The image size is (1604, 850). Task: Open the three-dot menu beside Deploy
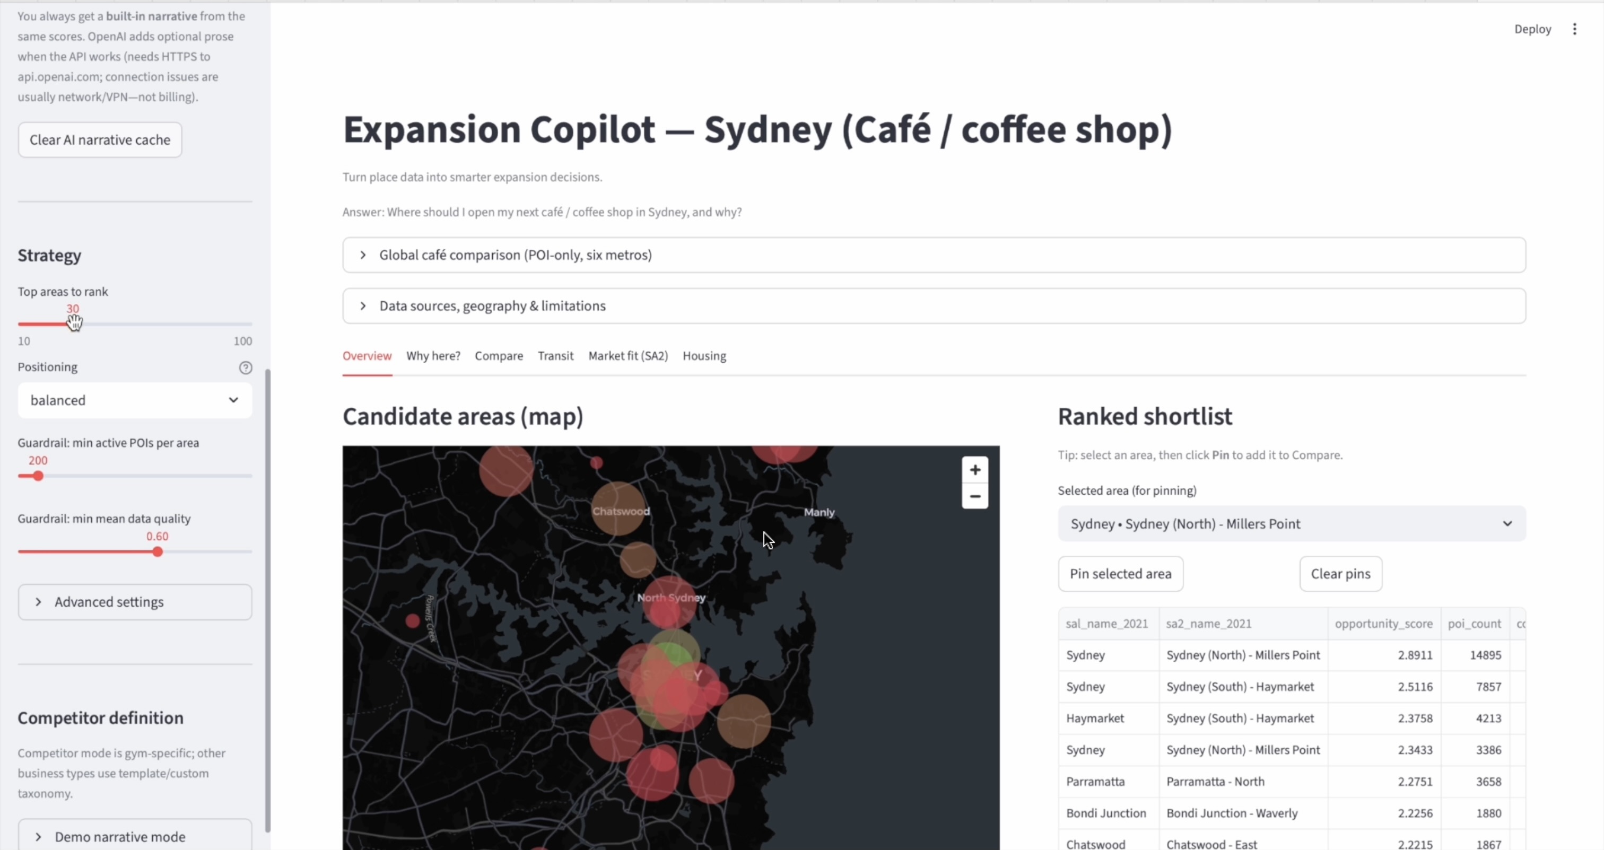click(1574, 29)
